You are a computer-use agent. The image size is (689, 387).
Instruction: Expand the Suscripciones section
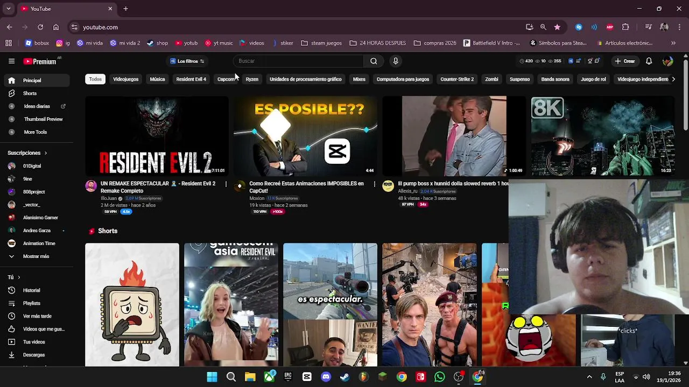[27, 153]
